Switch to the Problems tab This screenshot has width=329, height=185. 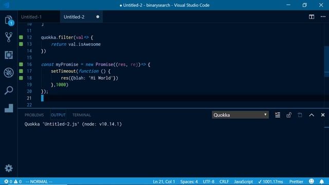tap(34, 115)
